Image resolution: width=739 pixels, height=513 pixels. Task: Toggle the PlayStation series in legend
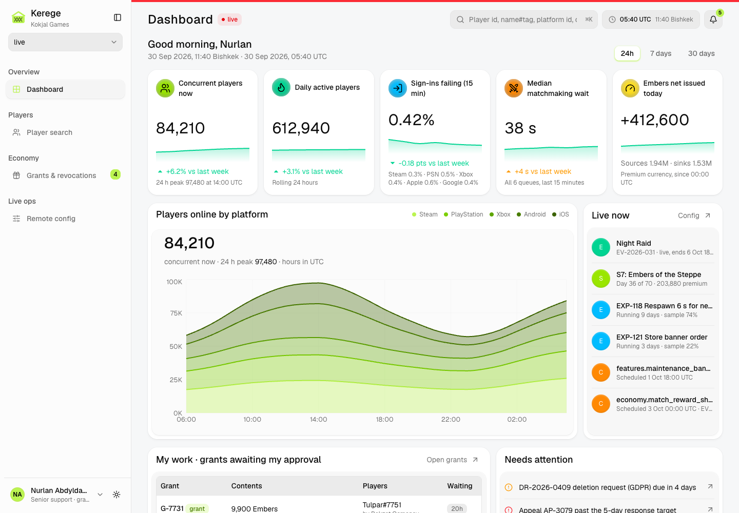pos(463,214)
